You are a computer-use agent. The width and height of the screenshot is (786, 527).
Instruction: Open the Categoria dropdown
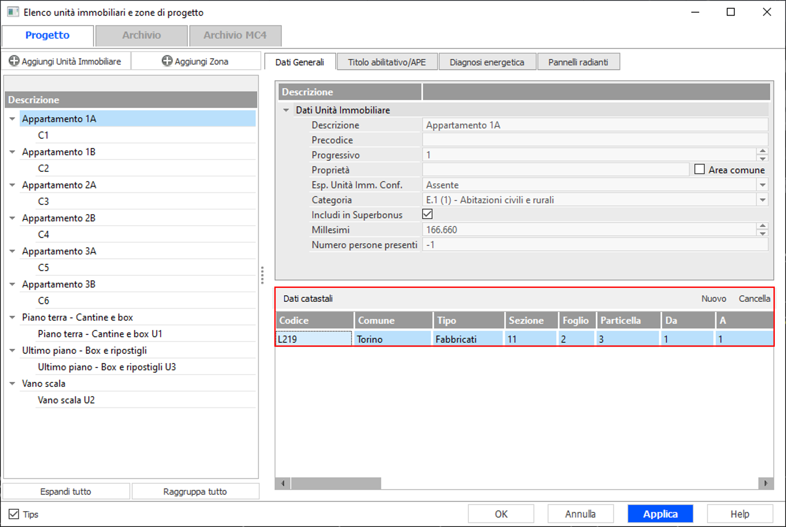coord(763,200)
